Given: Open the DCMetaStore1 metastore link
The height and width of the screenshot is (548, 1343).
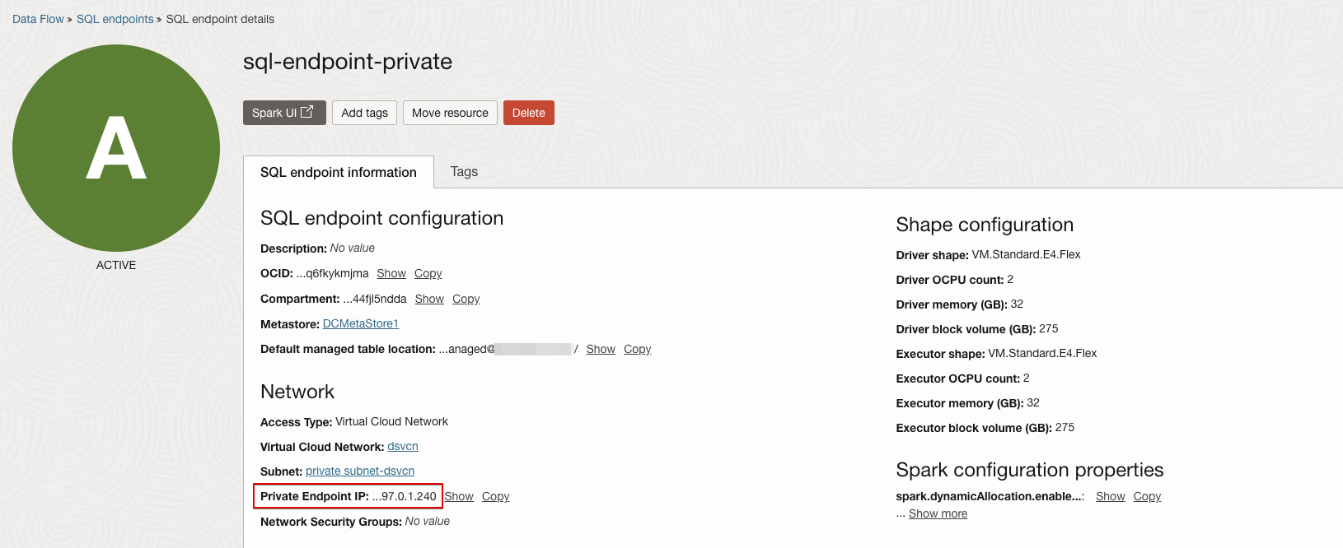Looking at the screenshot, I should click(360, 323).
